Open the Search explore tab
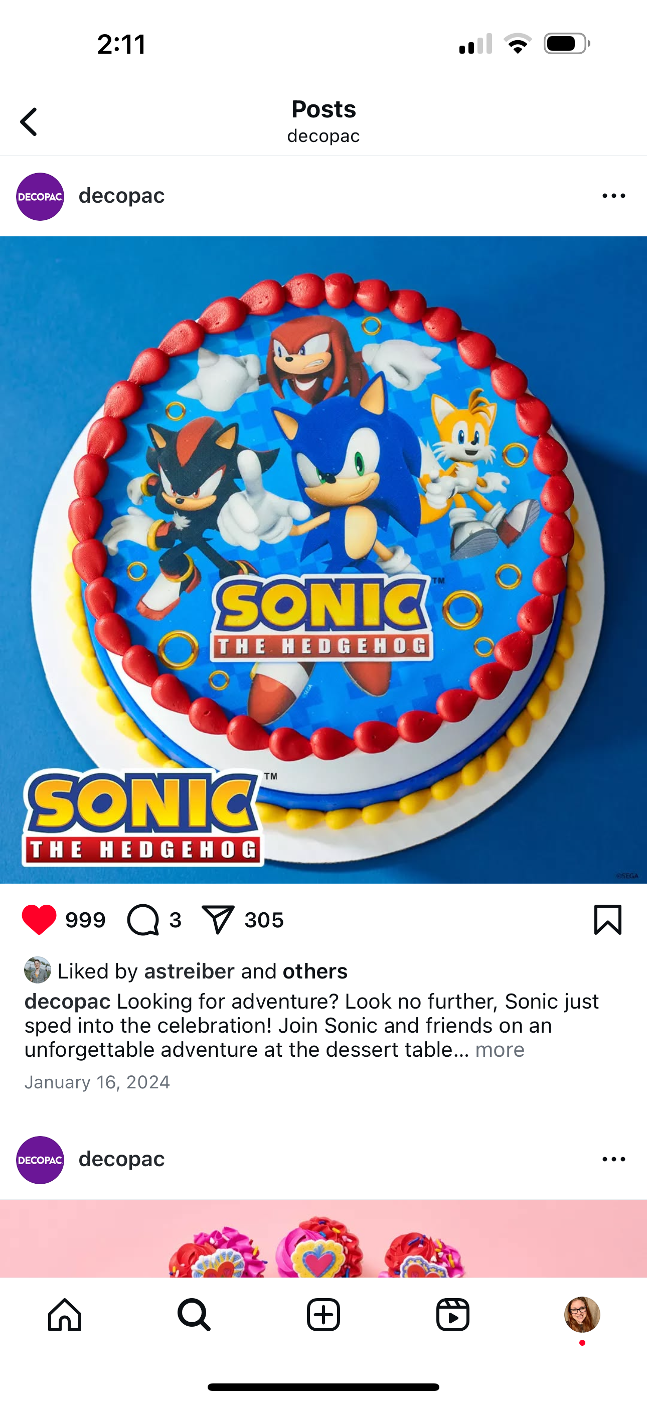 click(x=194, y=1315)
